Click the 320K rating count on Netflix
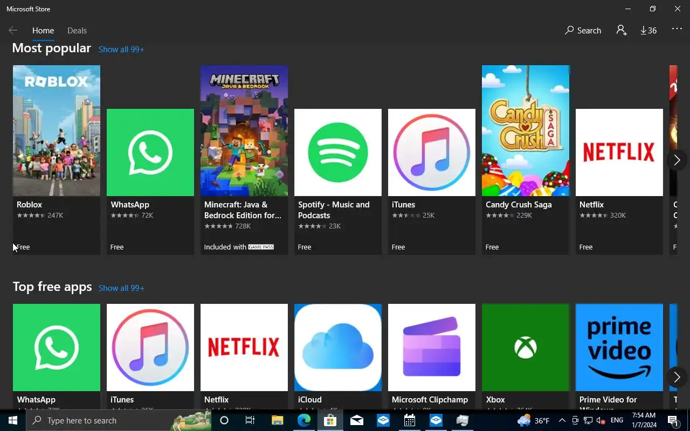Screen dimensions: 690x431 pos(618,215)
